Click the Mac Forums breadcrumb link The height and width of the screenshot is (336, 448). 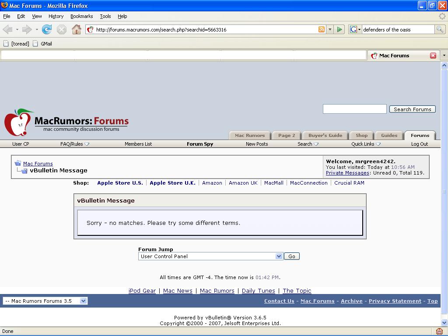coord(38,164)
